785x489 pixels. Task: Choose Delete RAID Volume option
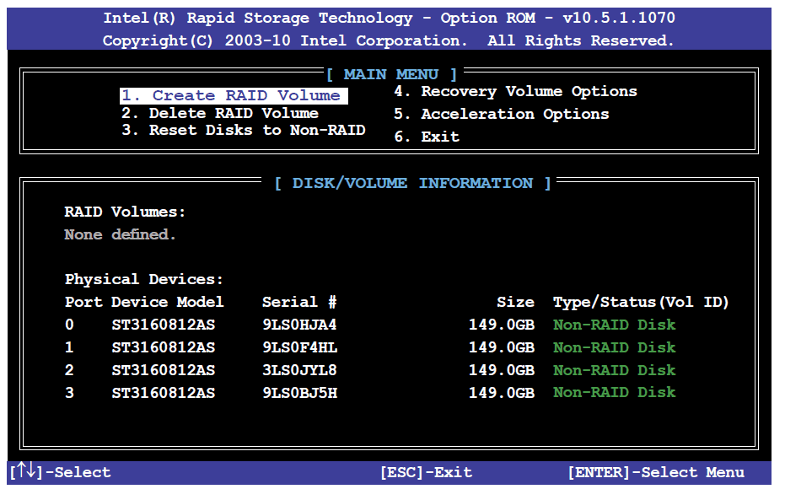tap(220, 113)
